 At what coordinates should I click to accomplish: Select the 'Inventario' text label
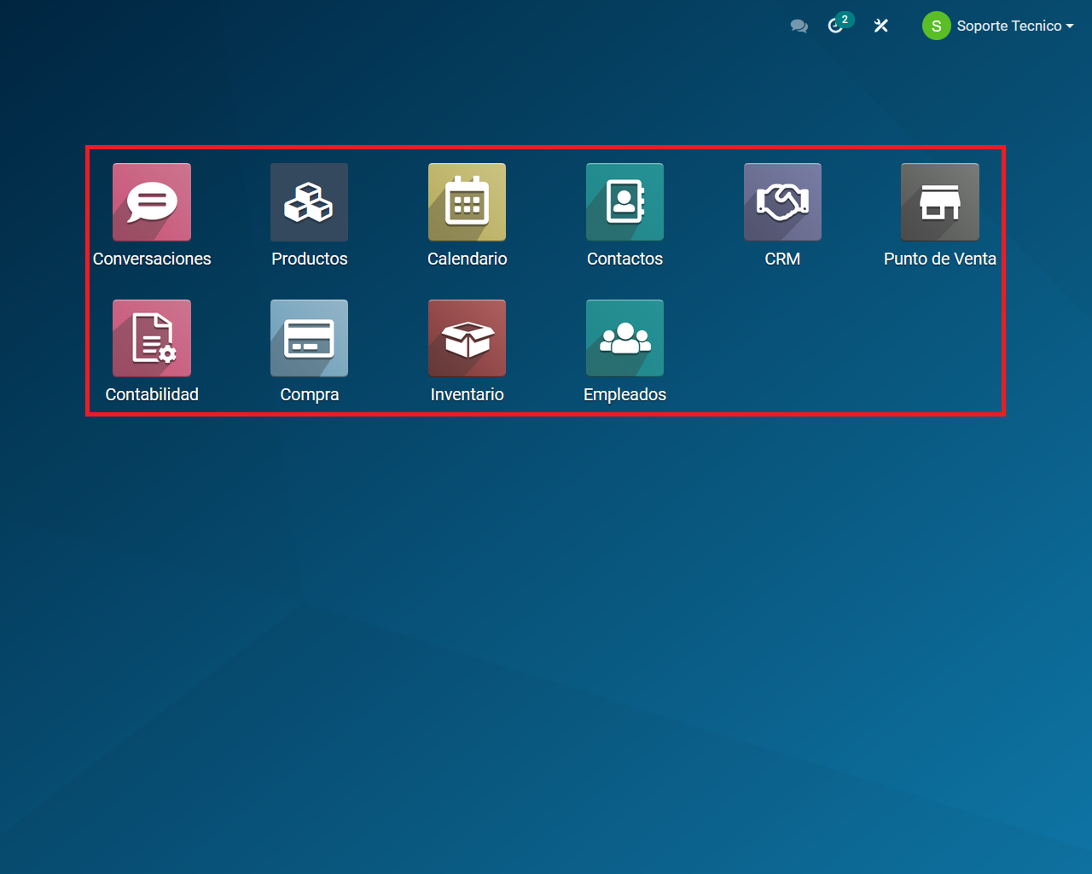click(467, 394)
